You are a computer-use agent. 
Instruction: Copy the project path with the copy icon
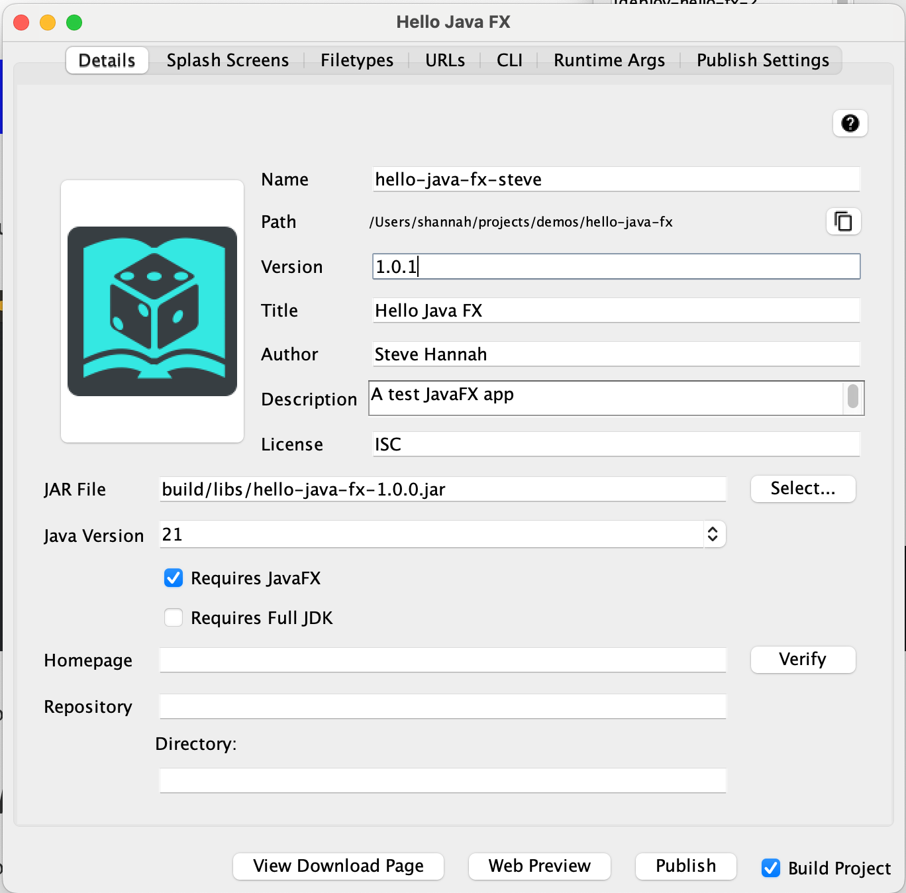pos(843,221)
